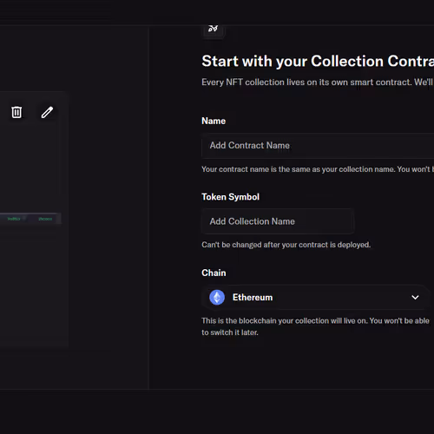Edit the item using the pencil icon
The image size is (434, 434).
coord(47,112)
